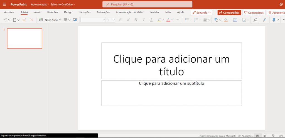Click the Novo Slide button

[48, 20]
